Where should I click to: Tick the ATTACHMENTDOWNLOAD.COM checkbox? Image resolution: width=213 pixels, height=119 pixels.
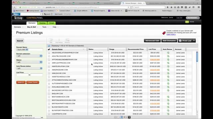49,80
